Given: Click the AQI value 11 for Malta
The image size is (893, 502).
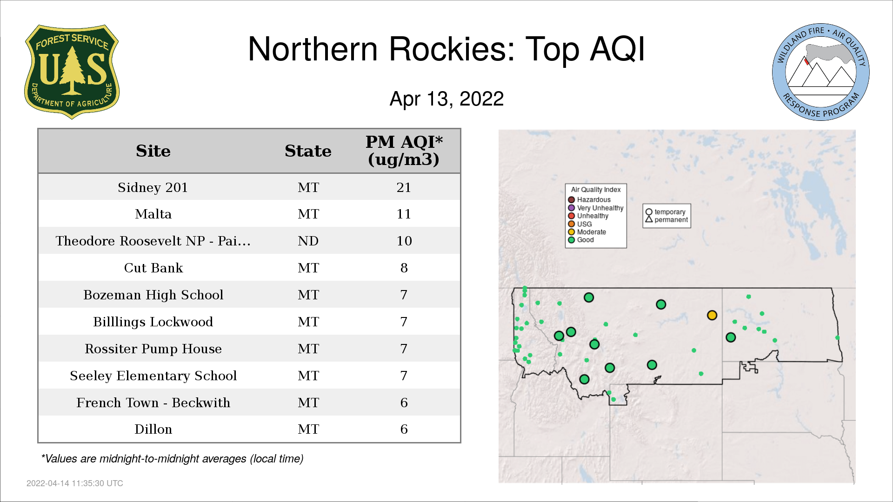Looking at the screenshot, I should tap(404, 214).
